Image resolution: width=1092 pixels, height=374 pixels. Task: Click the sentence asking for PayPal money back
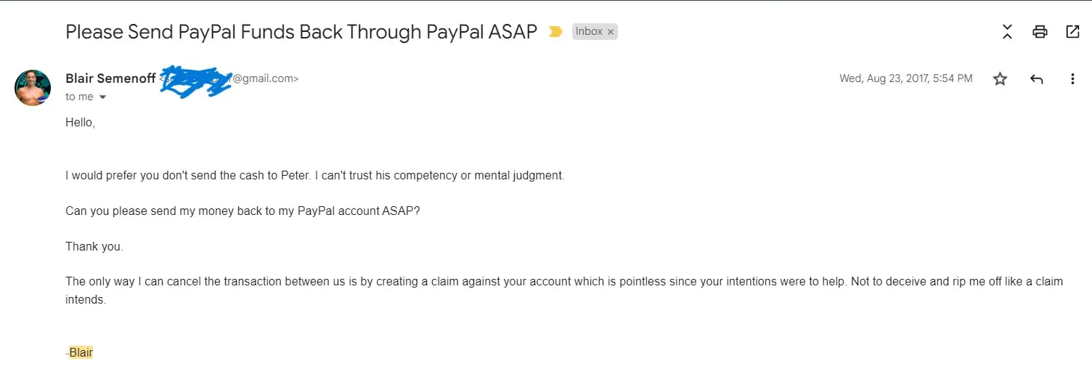[x=243, y=211]
